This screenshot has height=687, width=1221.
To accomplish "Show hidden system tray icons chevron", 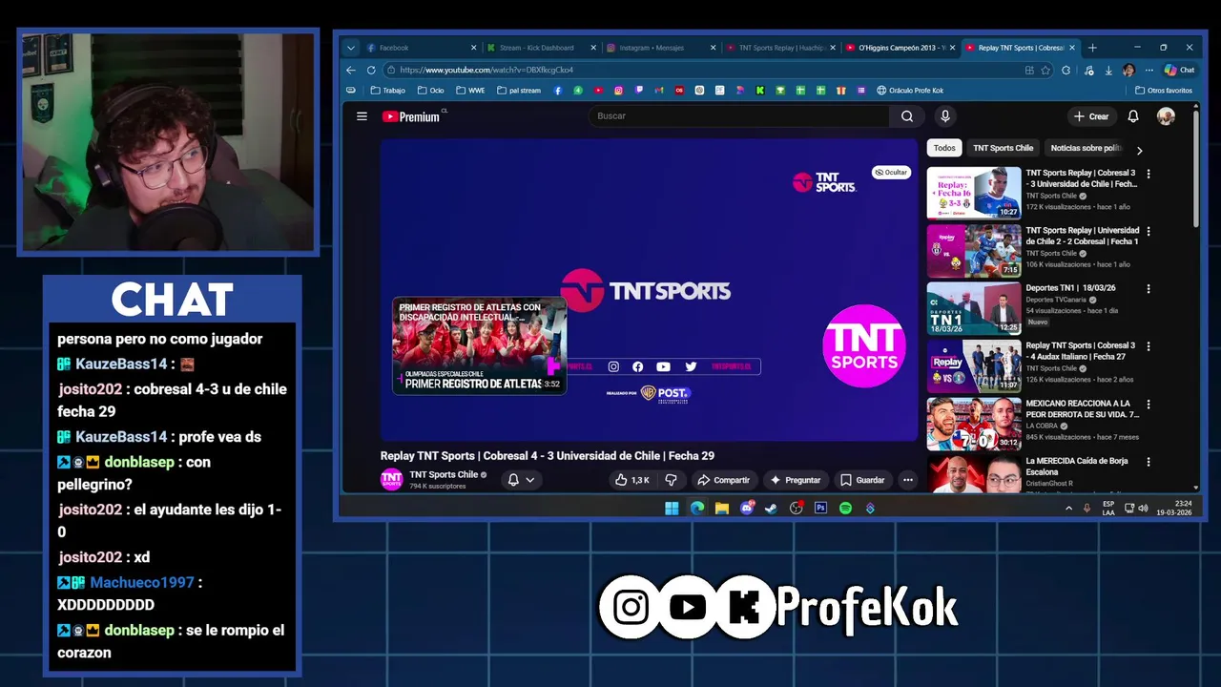I will tap(1068, 509).
